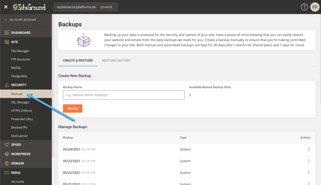Click the backup box illustration icon
Screen dimensions: 321x185
(x=83, y=40)
